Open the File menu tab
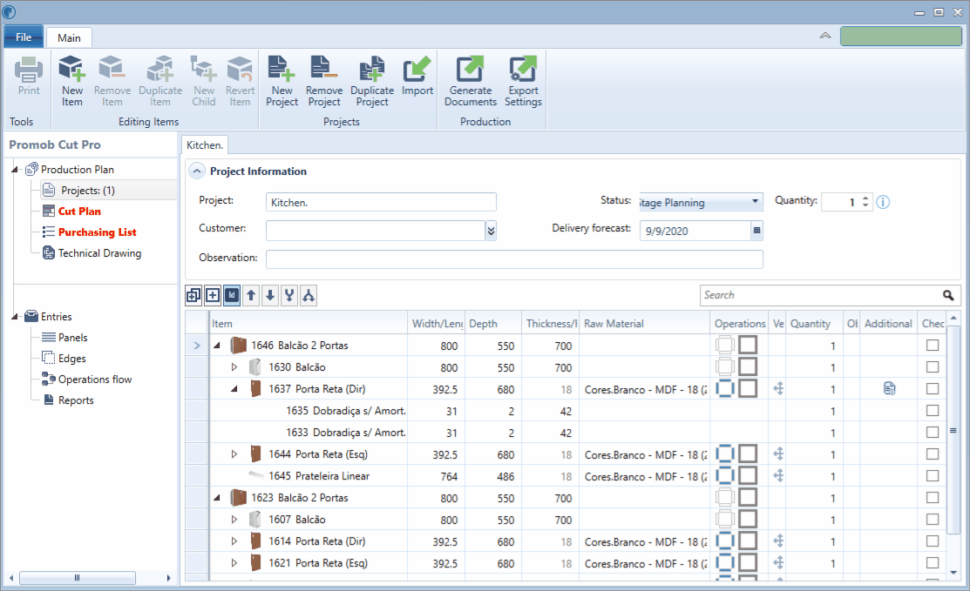This screenshot has width=970, height=591. tap(24, 37)
